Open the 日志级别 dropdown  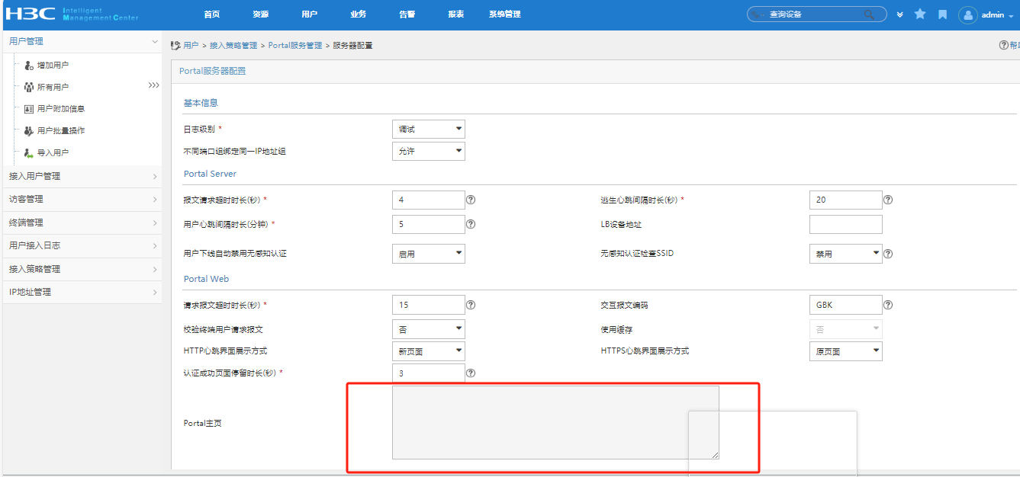429,130
